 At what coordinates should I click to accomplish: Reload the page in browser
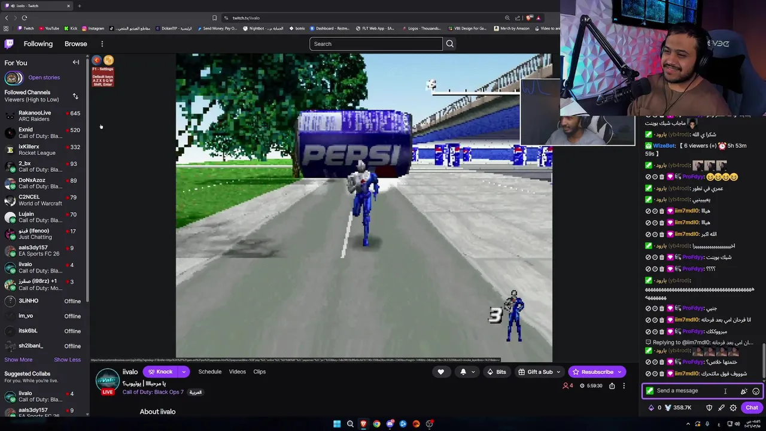point(25,18)
